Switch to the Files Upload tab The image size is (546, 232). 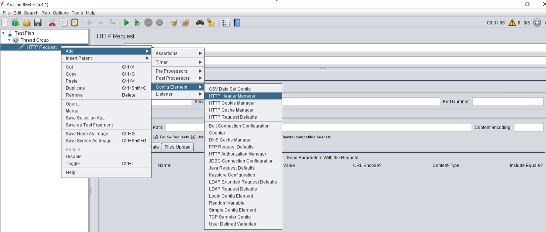tap(177, 147)
